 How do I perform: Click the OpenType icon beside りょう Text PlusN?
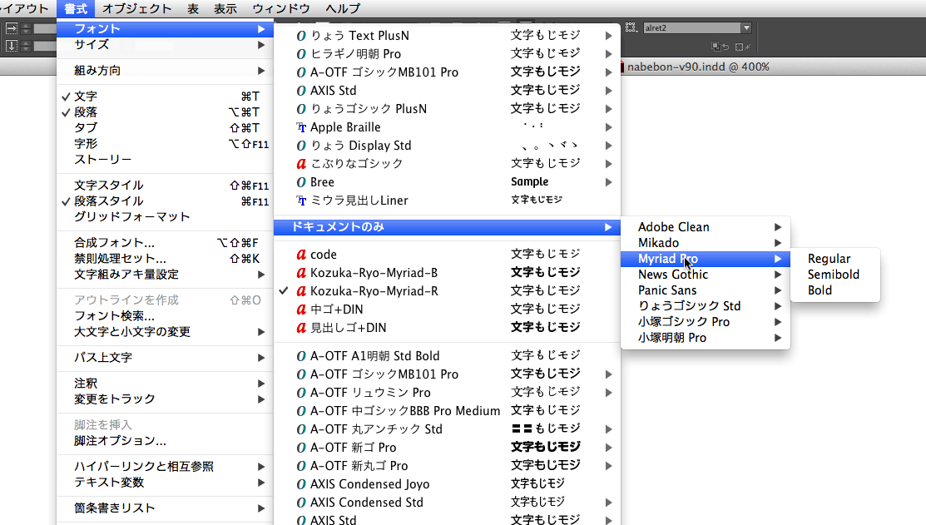coord(301,36)
